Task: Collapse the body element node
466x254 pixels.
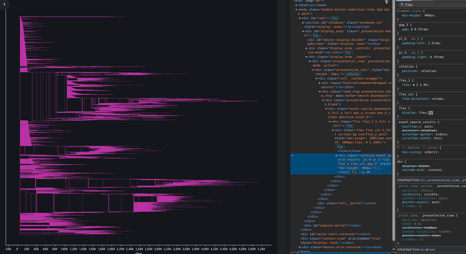Action: click(296, 10)
